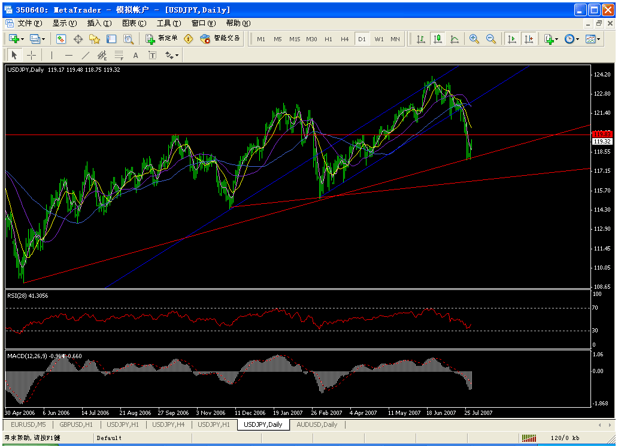Image resolution: width=618 pixels, height=446 pixels.
Task: Switch chart to bar chart mode
Action: [x=421, y=39]
